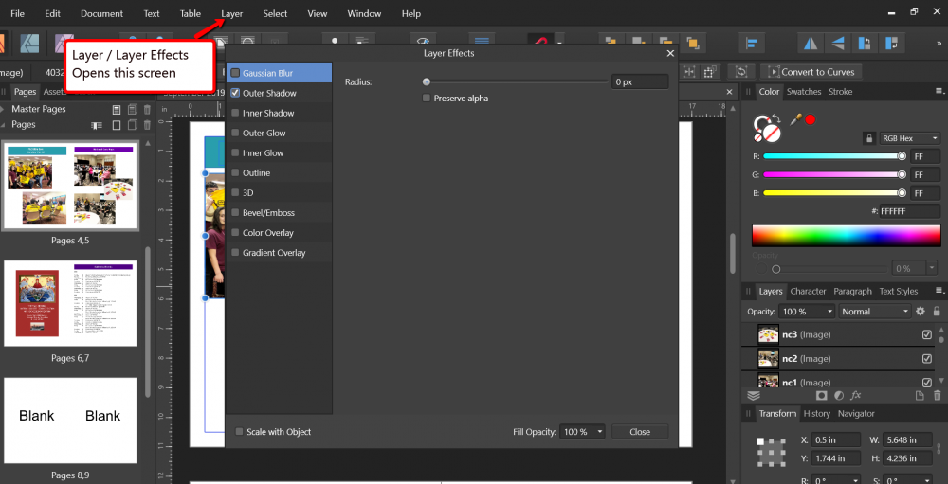The height and width of the screenshot is (484, 948).
Task: Click the Convert to Curves button
Action: [x=811, y=72]
